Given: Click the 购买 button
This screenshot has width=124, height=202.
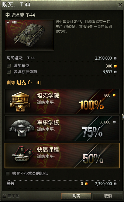Looking at the screenshot, I should coord(76,196).
